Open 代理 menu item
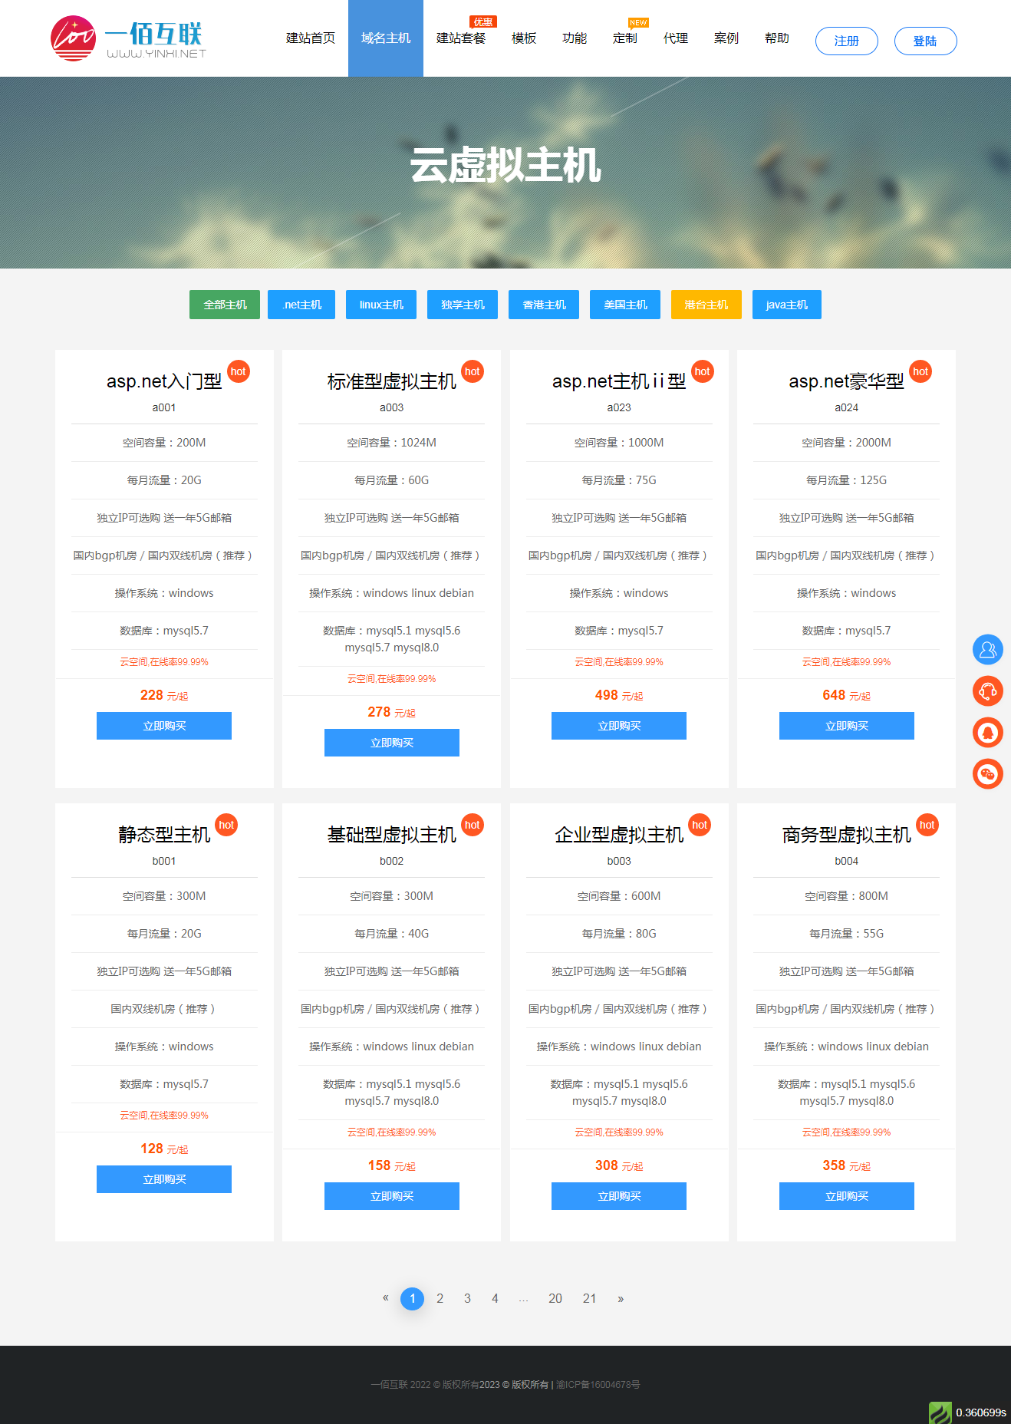This screenshot has width=1011, height=1424. [676, 38]
